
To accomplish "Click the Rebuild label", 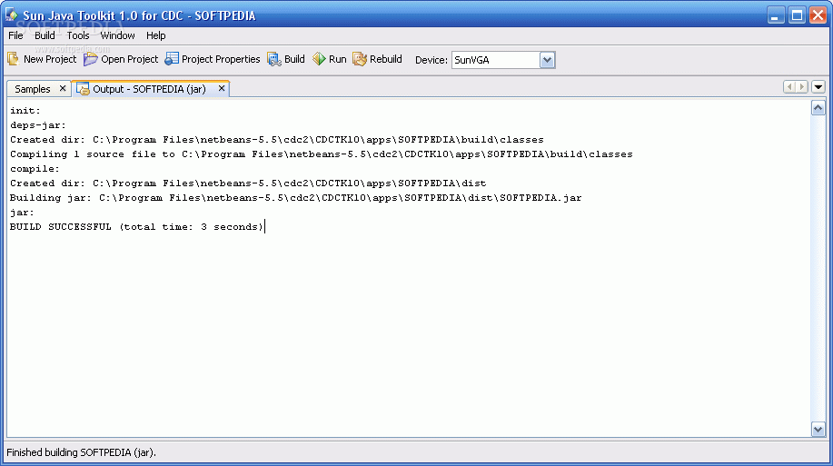I will click(x=386, y=59).
